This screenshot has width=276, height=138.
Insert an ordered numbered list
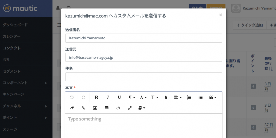[189, 98]
